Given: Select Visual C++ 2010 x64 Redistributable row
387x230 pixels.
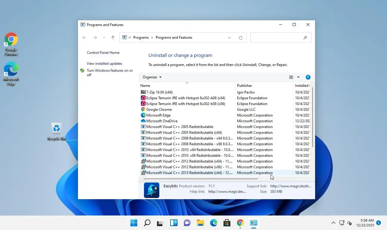Looking at the screenshot, I should click(225, 150).
